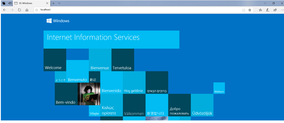Click the Добро пожаловать tile
Image resolution: width=284 pixels, height=123 pixels.
click(x=179, y=105)
